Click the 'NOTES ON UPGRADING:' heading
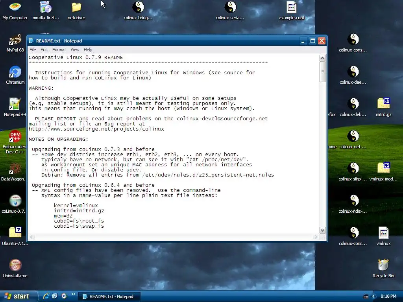 (x=58, y=139)
